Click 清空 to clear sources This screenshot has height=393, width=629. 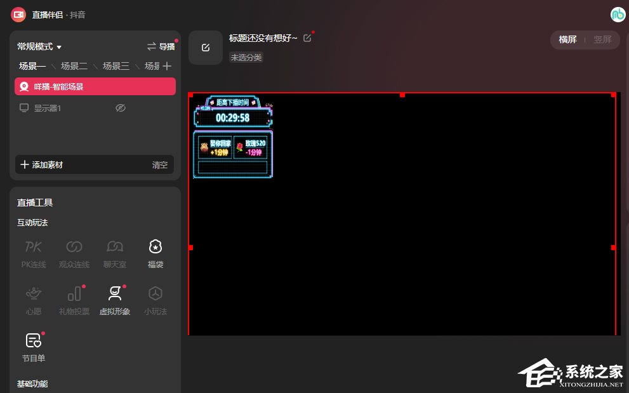click(160, 165)
